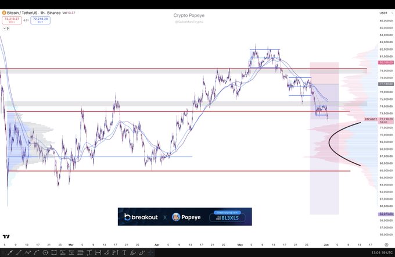
Task: Expand the collapsed indicators legend showing 9
Action: pyautogui.click(x=6, y=28)
